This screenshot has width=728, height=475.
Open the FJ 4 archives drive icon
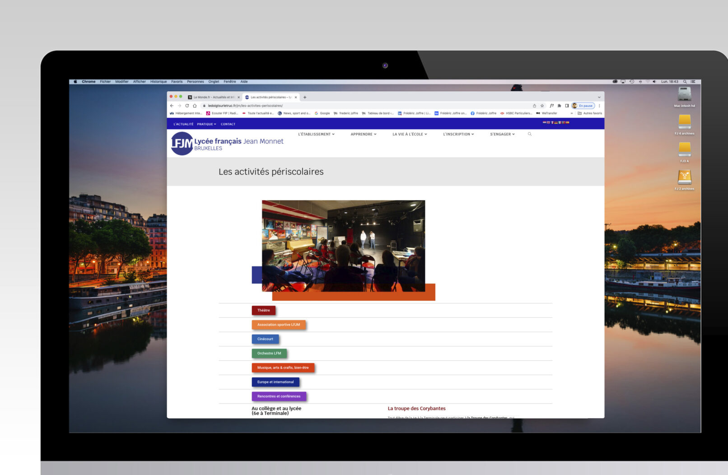pyautogui.click(x=684, y=122)
